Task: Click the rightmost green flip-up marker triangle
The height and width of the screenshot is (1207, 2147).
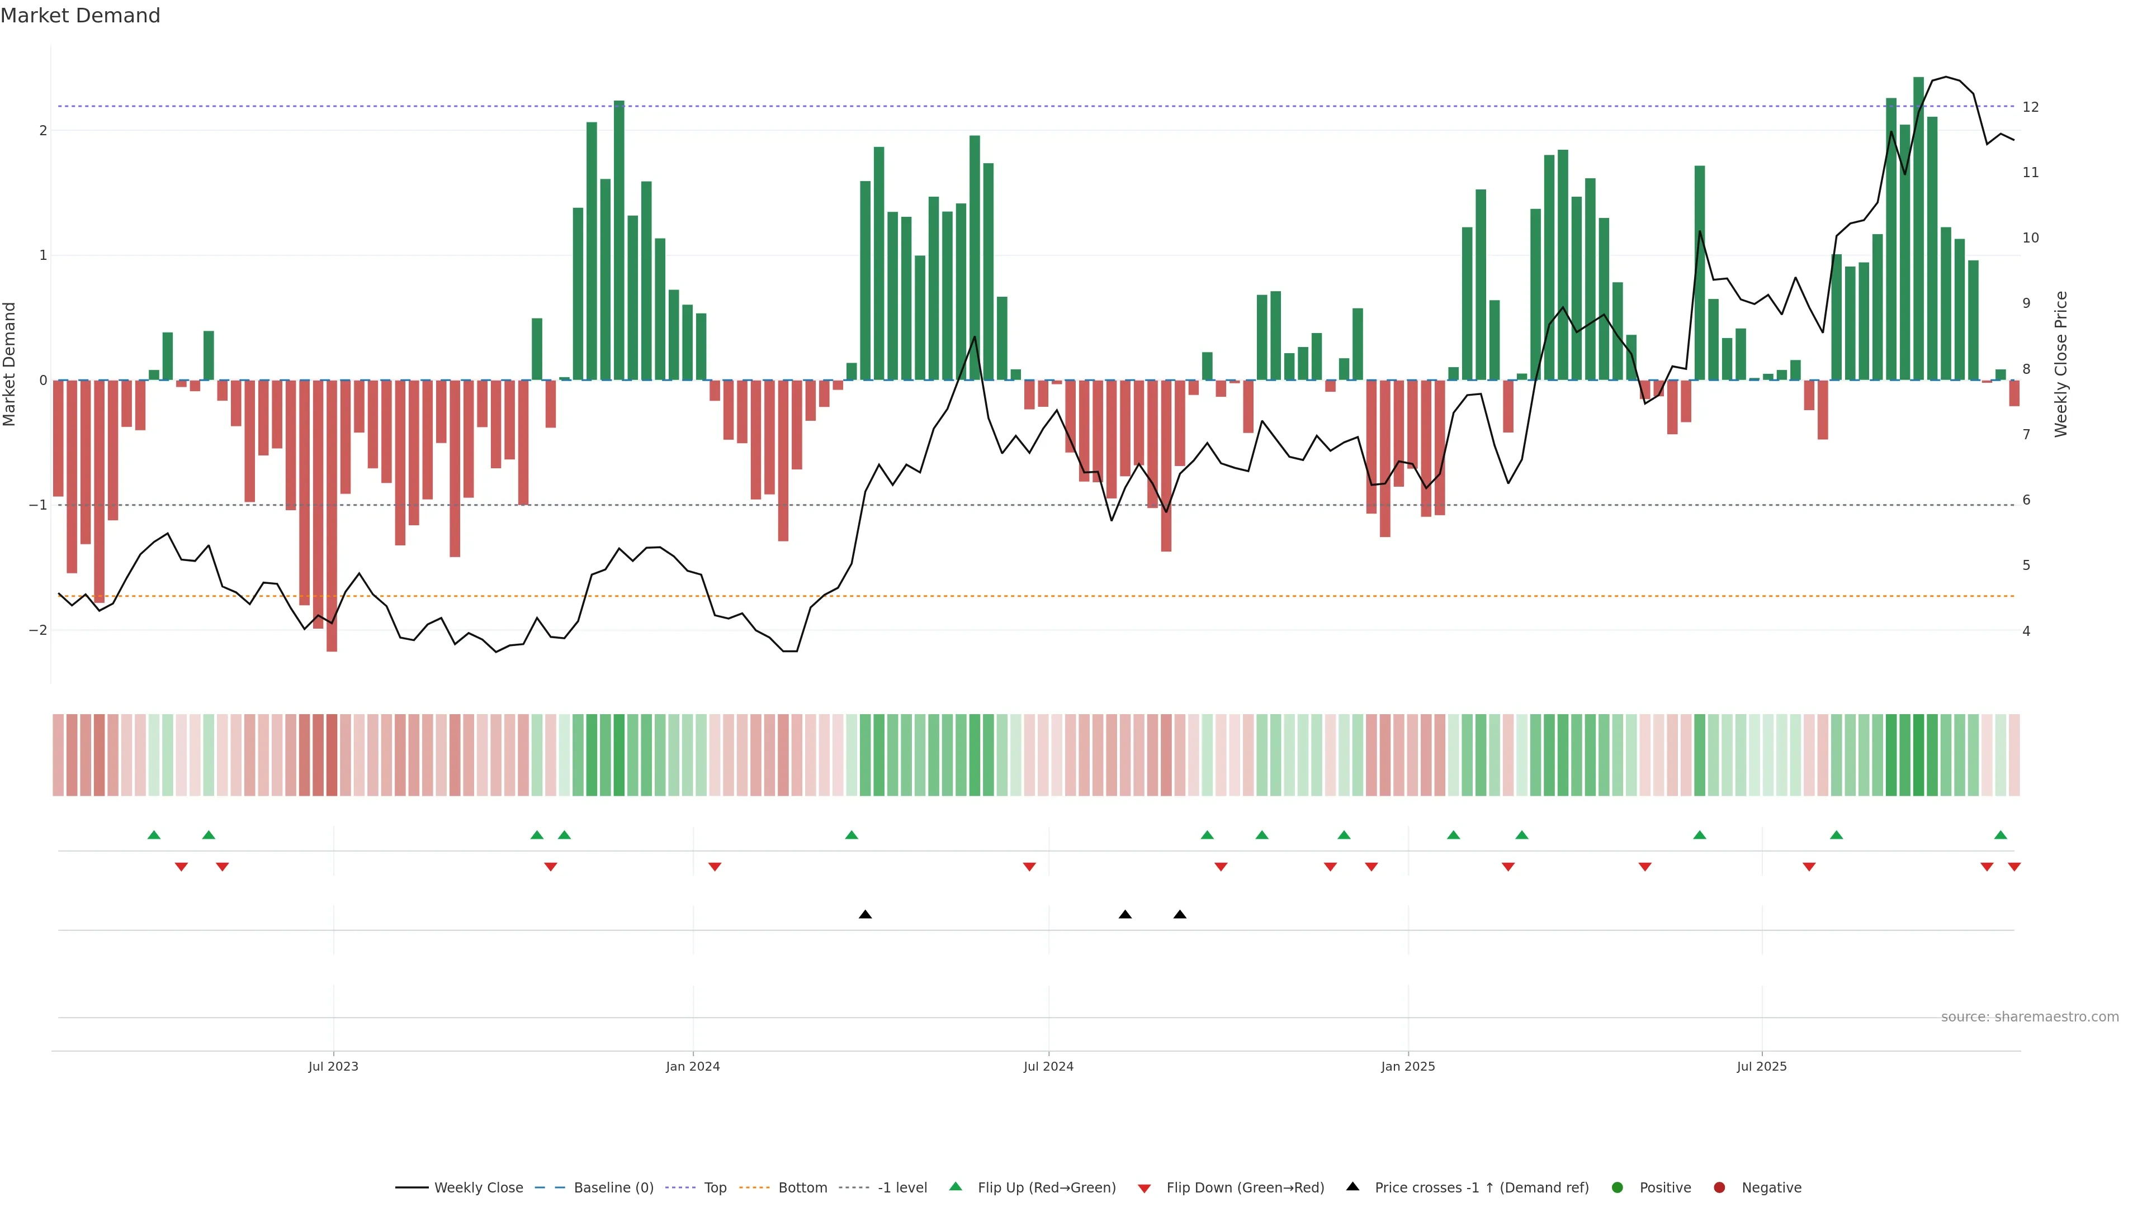Action: pyautogui.click(x=2001, y=835)
